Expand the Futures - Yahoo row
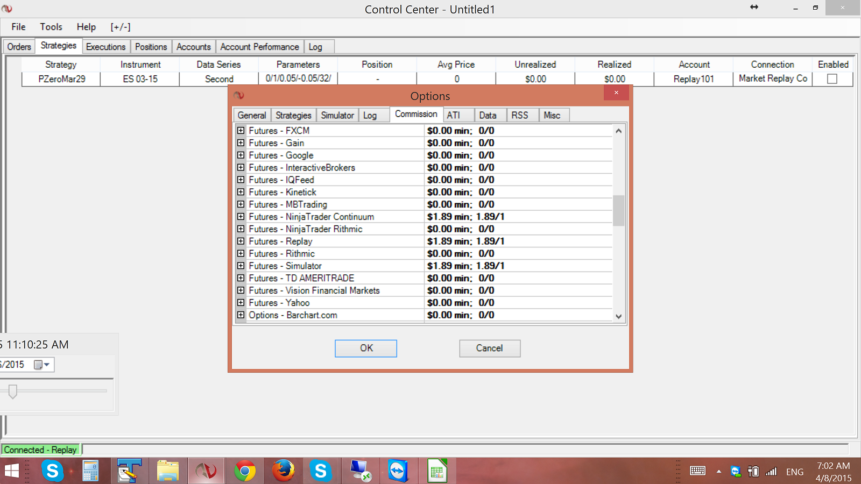Image resolution: width=861 pixels, height=484 pixels. [241, 303]
